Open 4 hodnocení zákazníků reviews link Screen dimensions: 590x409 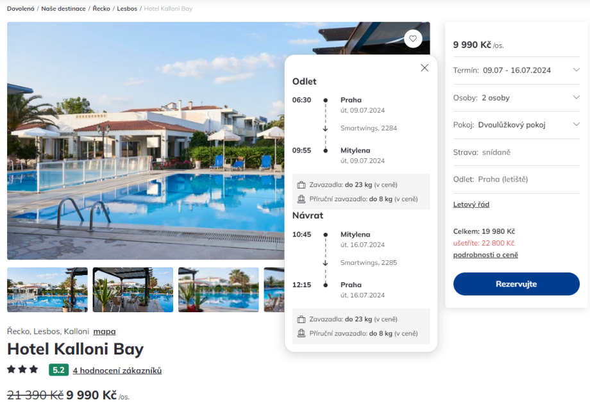click(x=117, y=371)
